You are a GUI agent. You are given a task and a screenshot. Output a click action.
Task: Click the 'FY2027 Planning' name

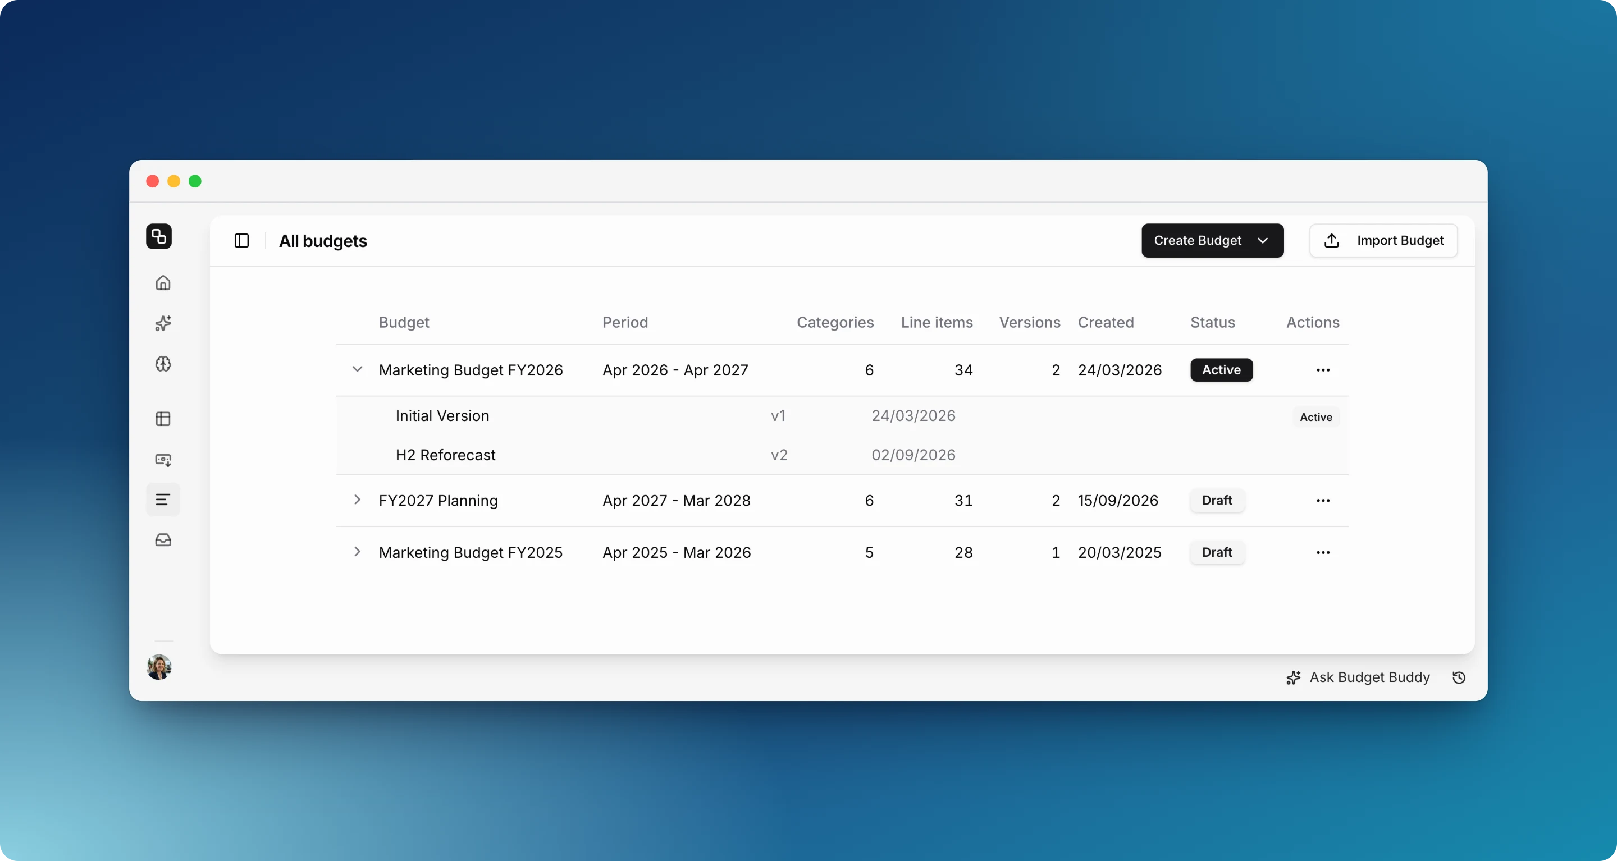coord(438,500)
